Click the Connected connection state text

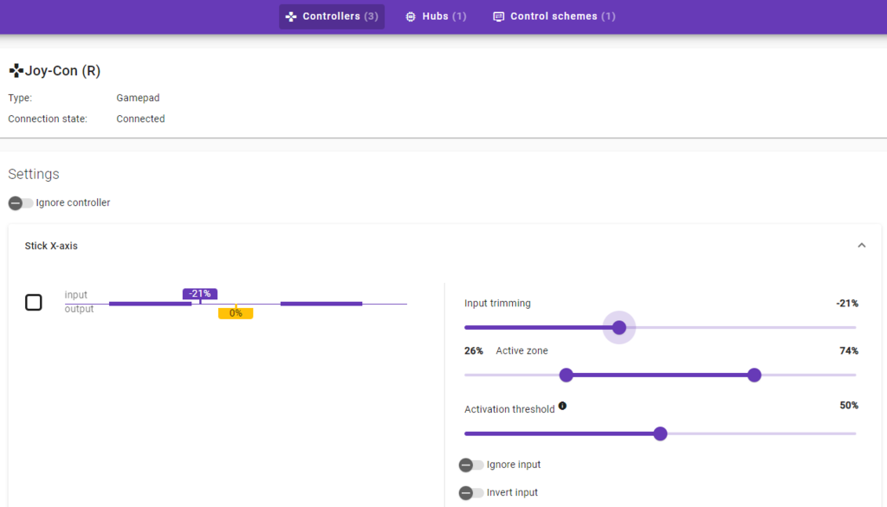(x=140, y=119)
